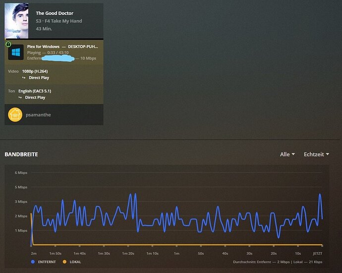Click the blue ENTFERNT legend dot
Viewport: 342px width, 273px height.
(33, 262)
